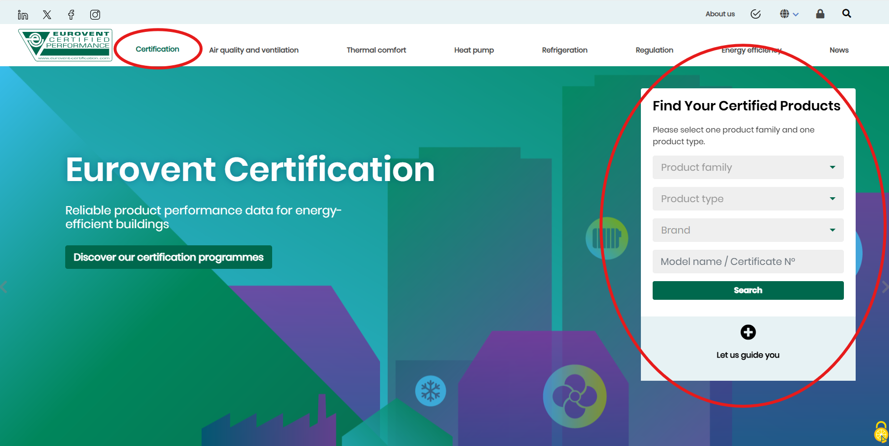Open the Regulation menu
Viewport: 889px width, 446px height.
coord(654,50)
